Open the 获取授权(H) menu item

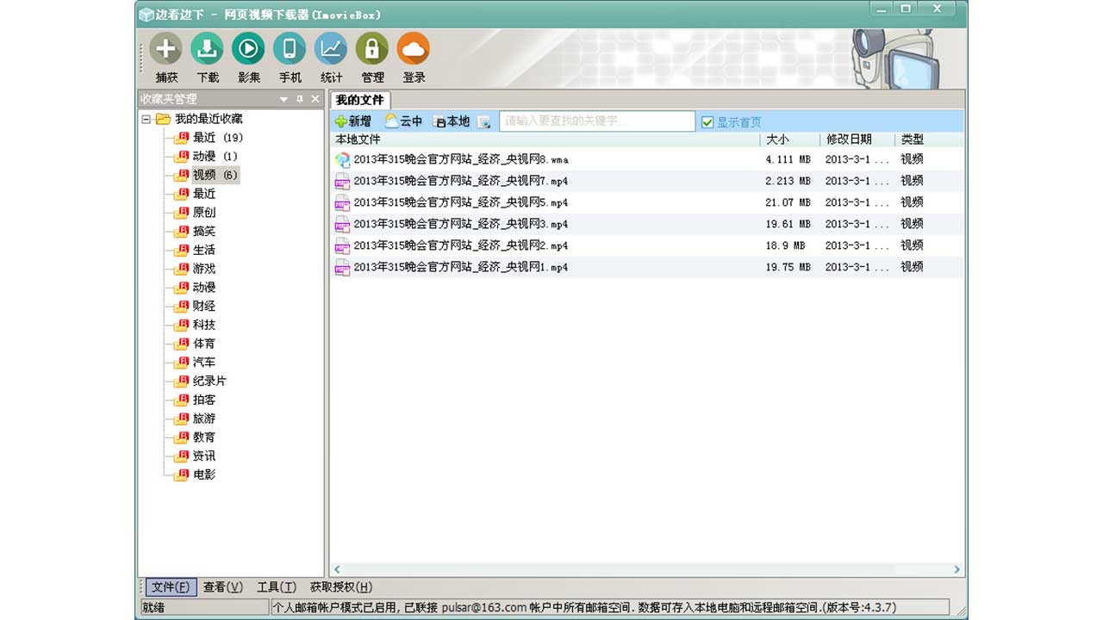341,586
